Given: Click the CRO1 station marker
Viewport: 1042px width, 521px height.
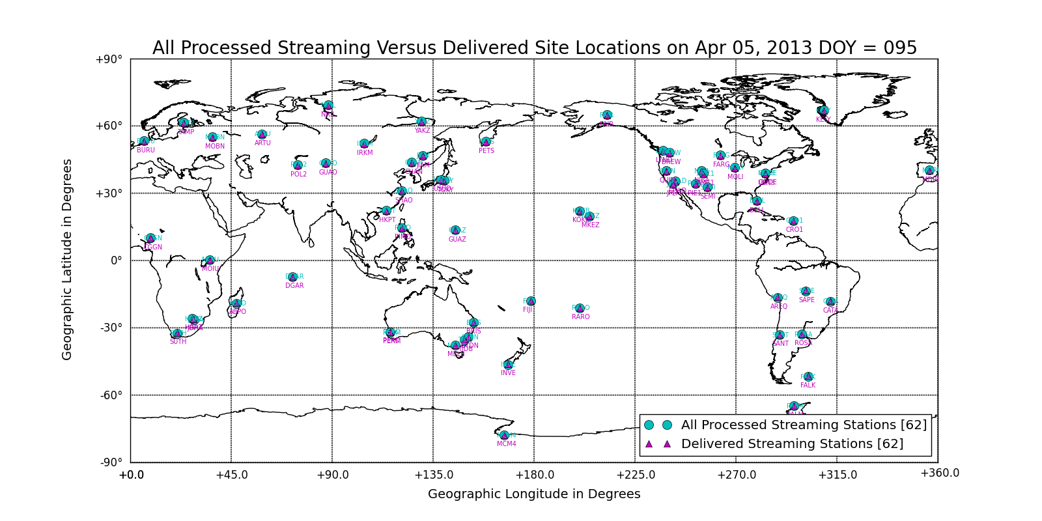Looking at the screenshot, I should 793,221.
